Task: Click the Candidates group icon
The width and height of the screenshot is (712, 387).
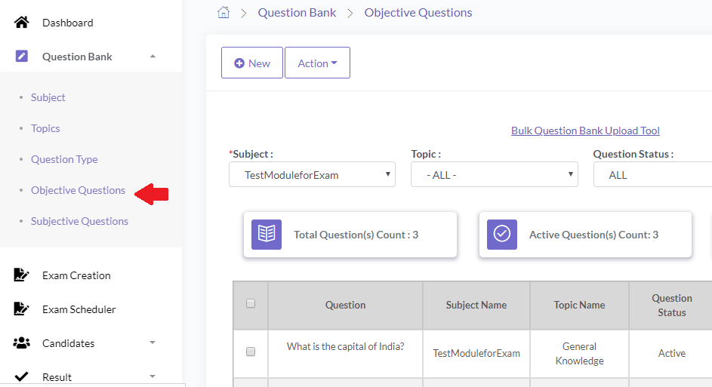Action: 21,343
